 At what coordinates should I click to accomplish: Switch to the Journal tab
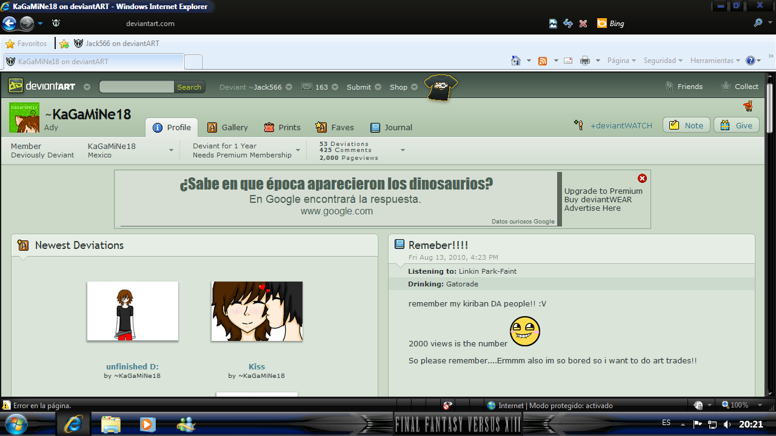pos(391,127)
